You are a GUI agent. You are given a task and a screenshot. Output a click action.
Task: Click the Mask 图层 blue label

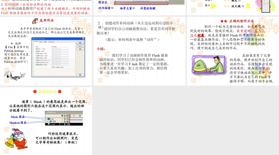coord(18,117)
